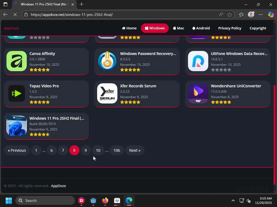Select the Android category
The width and height of the screenshot is (277, 207).
[201, 28]
